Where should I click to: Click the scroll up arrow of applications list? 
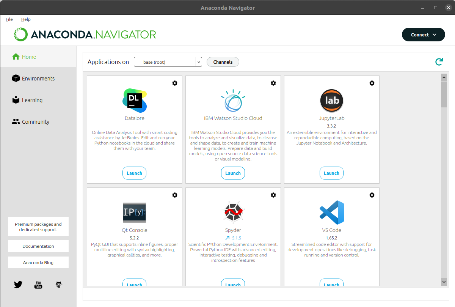[x=444, y=77]
